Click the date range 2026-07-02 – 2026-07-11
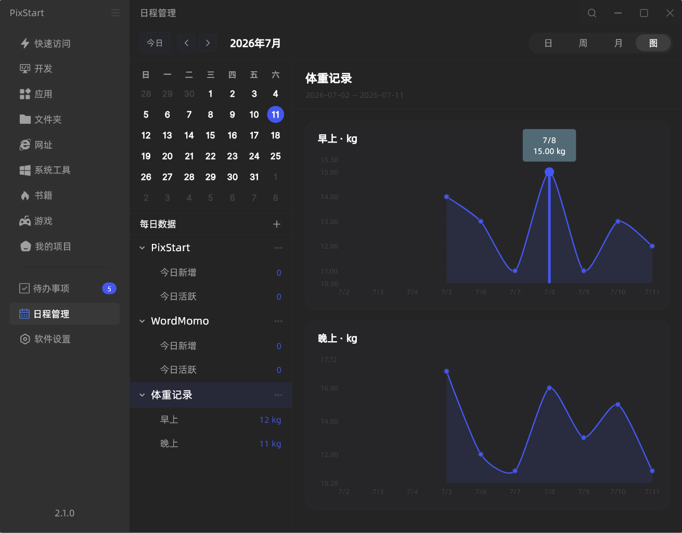 [x=354, y=95]
